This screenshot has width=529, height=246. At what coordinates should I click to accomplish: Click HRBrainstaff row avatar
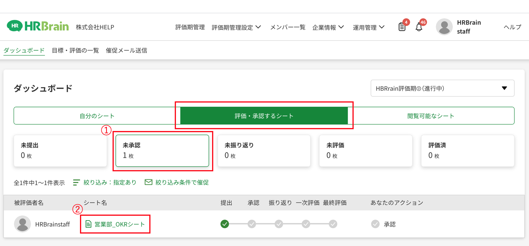coord(23,224)
